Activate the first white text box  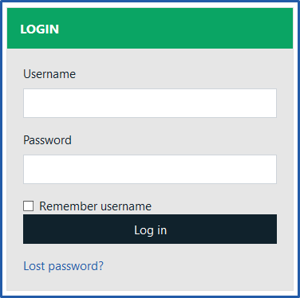click(150, 103)
